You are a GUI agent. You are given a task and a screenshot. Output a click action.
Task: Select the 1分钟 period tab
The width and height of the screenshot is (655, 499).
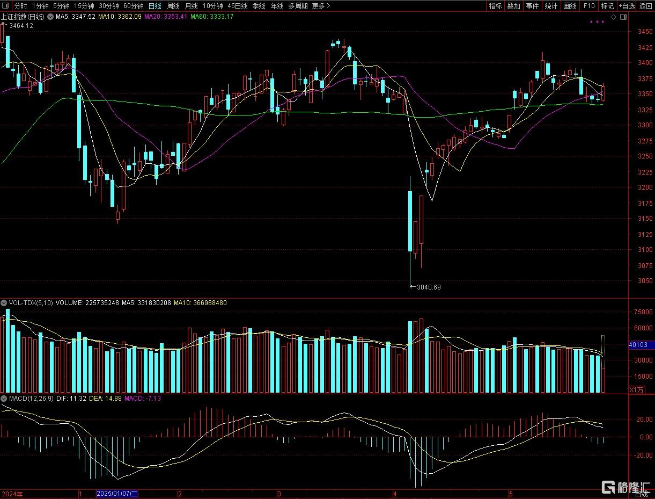(x=40, y=6)
